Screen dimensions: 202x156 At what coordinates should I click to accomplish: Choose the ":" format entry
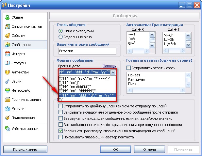click(x=88, y=99)
